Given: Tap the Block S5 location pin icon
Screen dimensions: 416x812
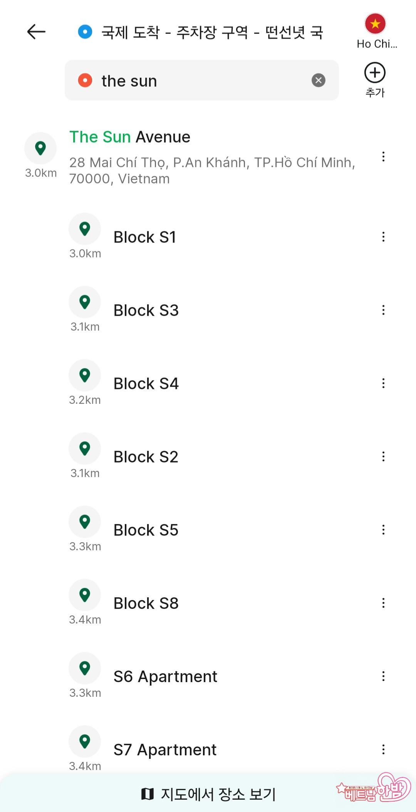Looking at the screenshot, I should tap(85, 521).
